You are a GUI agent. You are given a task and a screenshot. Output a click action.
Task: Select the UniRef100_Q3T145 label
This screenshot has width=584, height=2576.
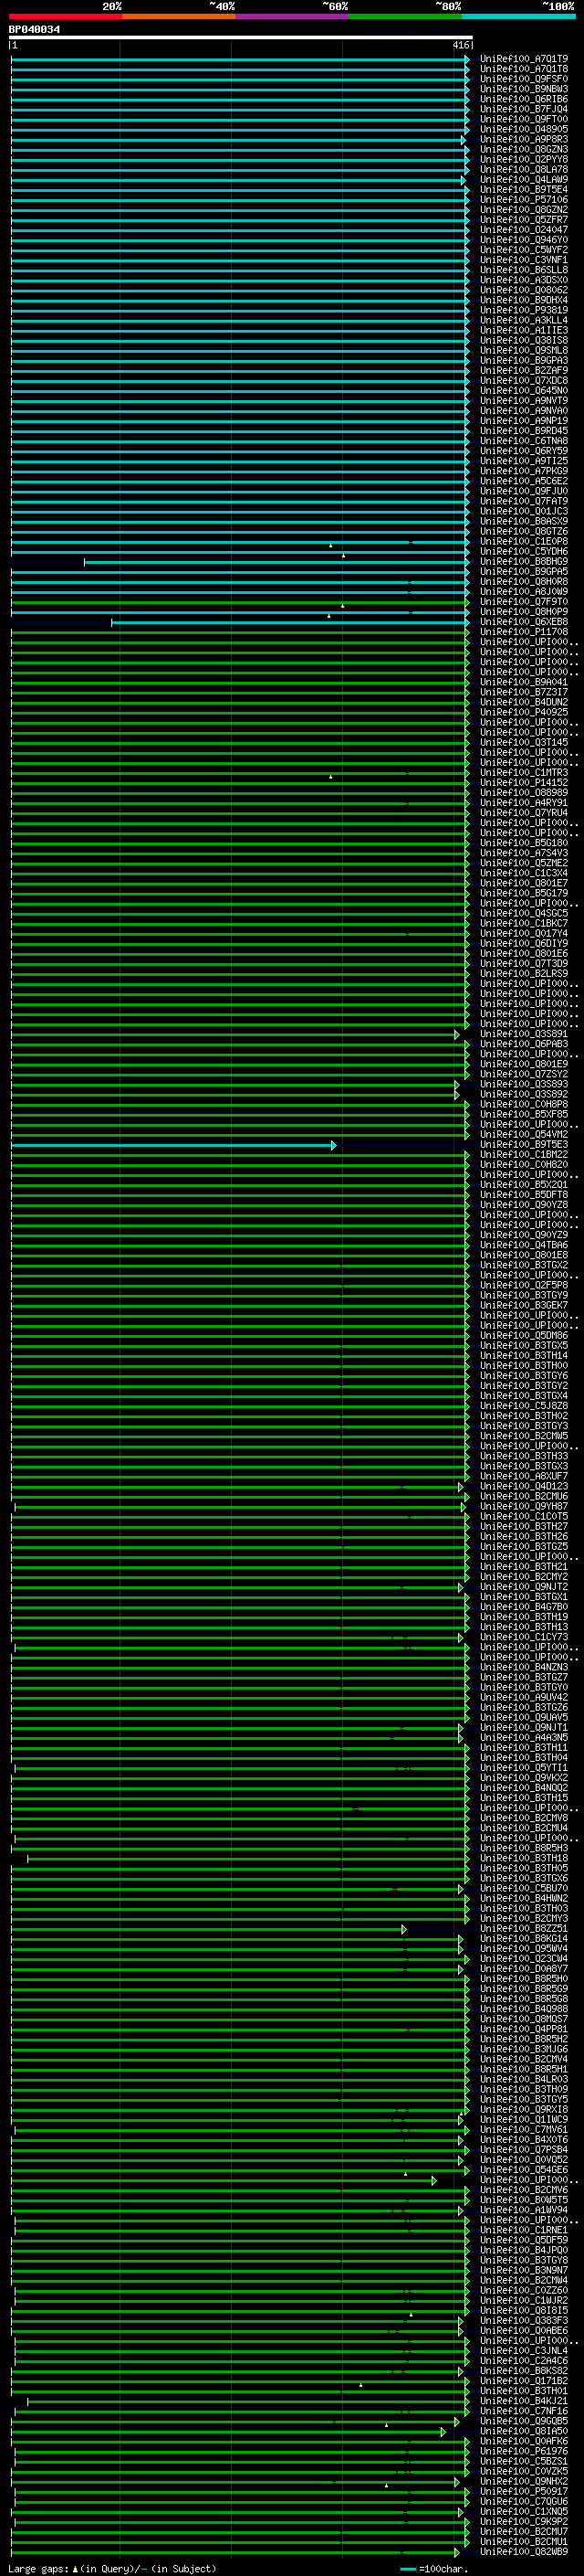pos(524,742)
